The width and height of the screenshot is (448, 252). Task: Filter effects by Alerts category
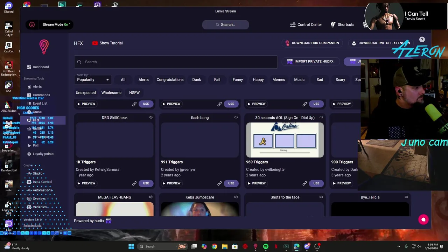click(x=143, y=79)
